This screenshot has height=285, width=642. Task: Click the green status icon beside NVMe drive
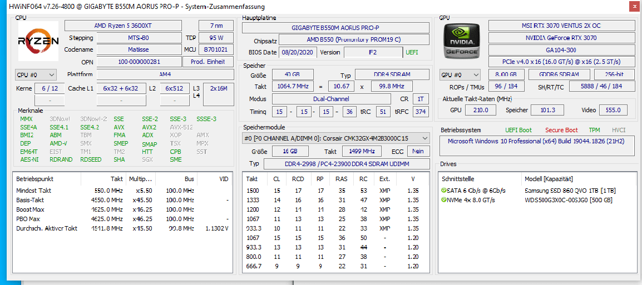443,200
